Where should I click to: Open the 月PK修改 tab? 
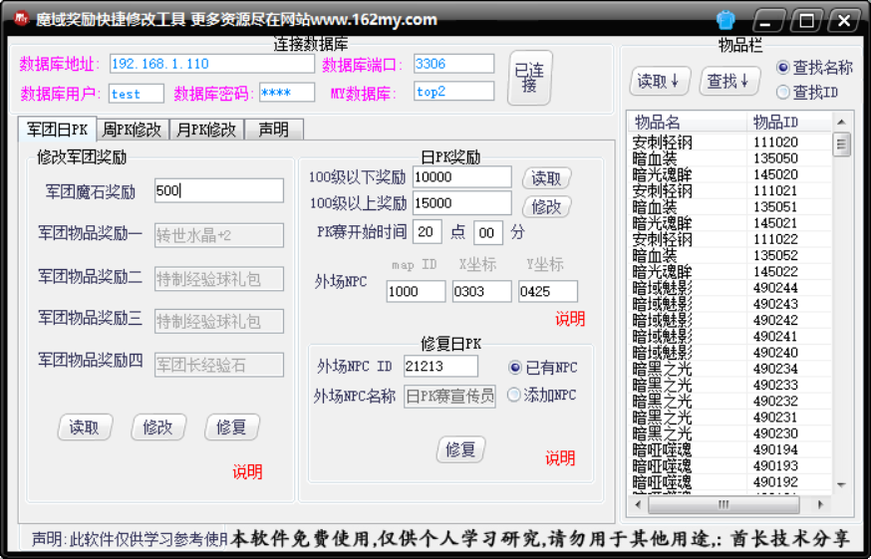(207, 130)
